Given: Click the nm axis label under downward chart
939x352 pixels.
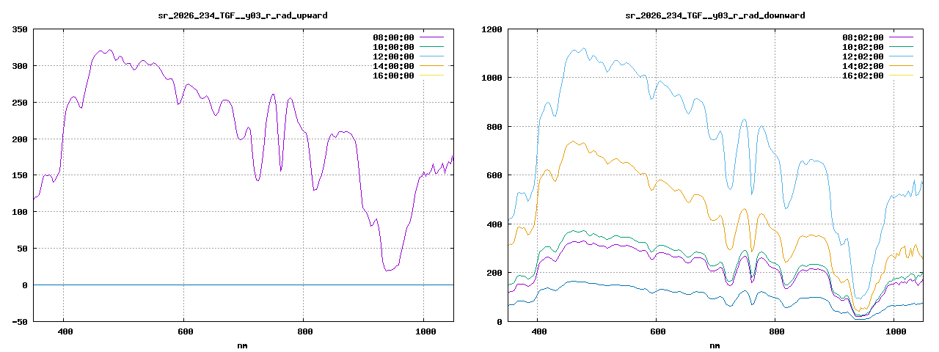Looking at the screenshot, I should point(715,345).
